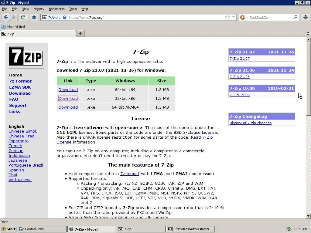311x233 pixels.
Task: Open the LZMA SDK sidebar link
Action: [20, 87]
